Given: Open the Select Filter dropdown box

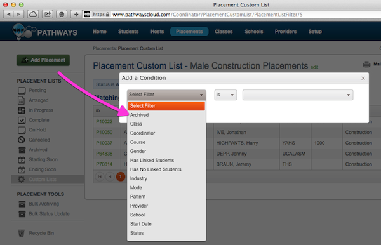Looking at the screenshot, I should (166, 95).
